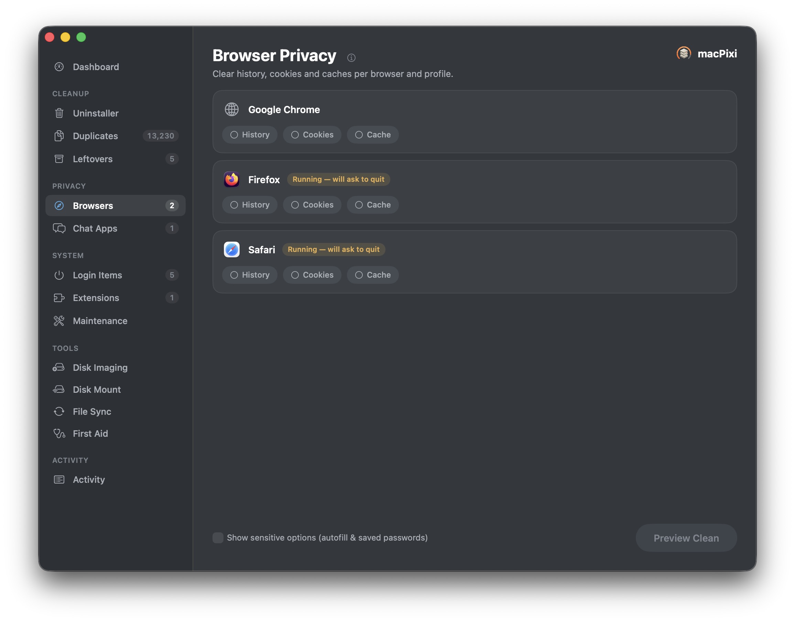Click the Leftovers count badge 5
The image size is (795, 622).
pyautogui.click(x=172, y=159)
